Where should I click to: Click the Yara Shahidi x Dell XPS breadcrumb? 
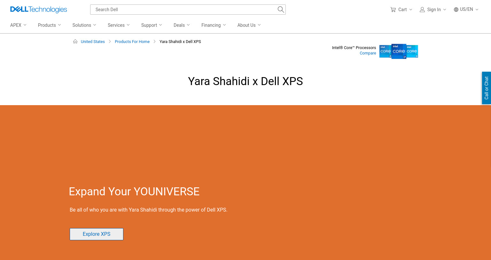tap(180, 42)
